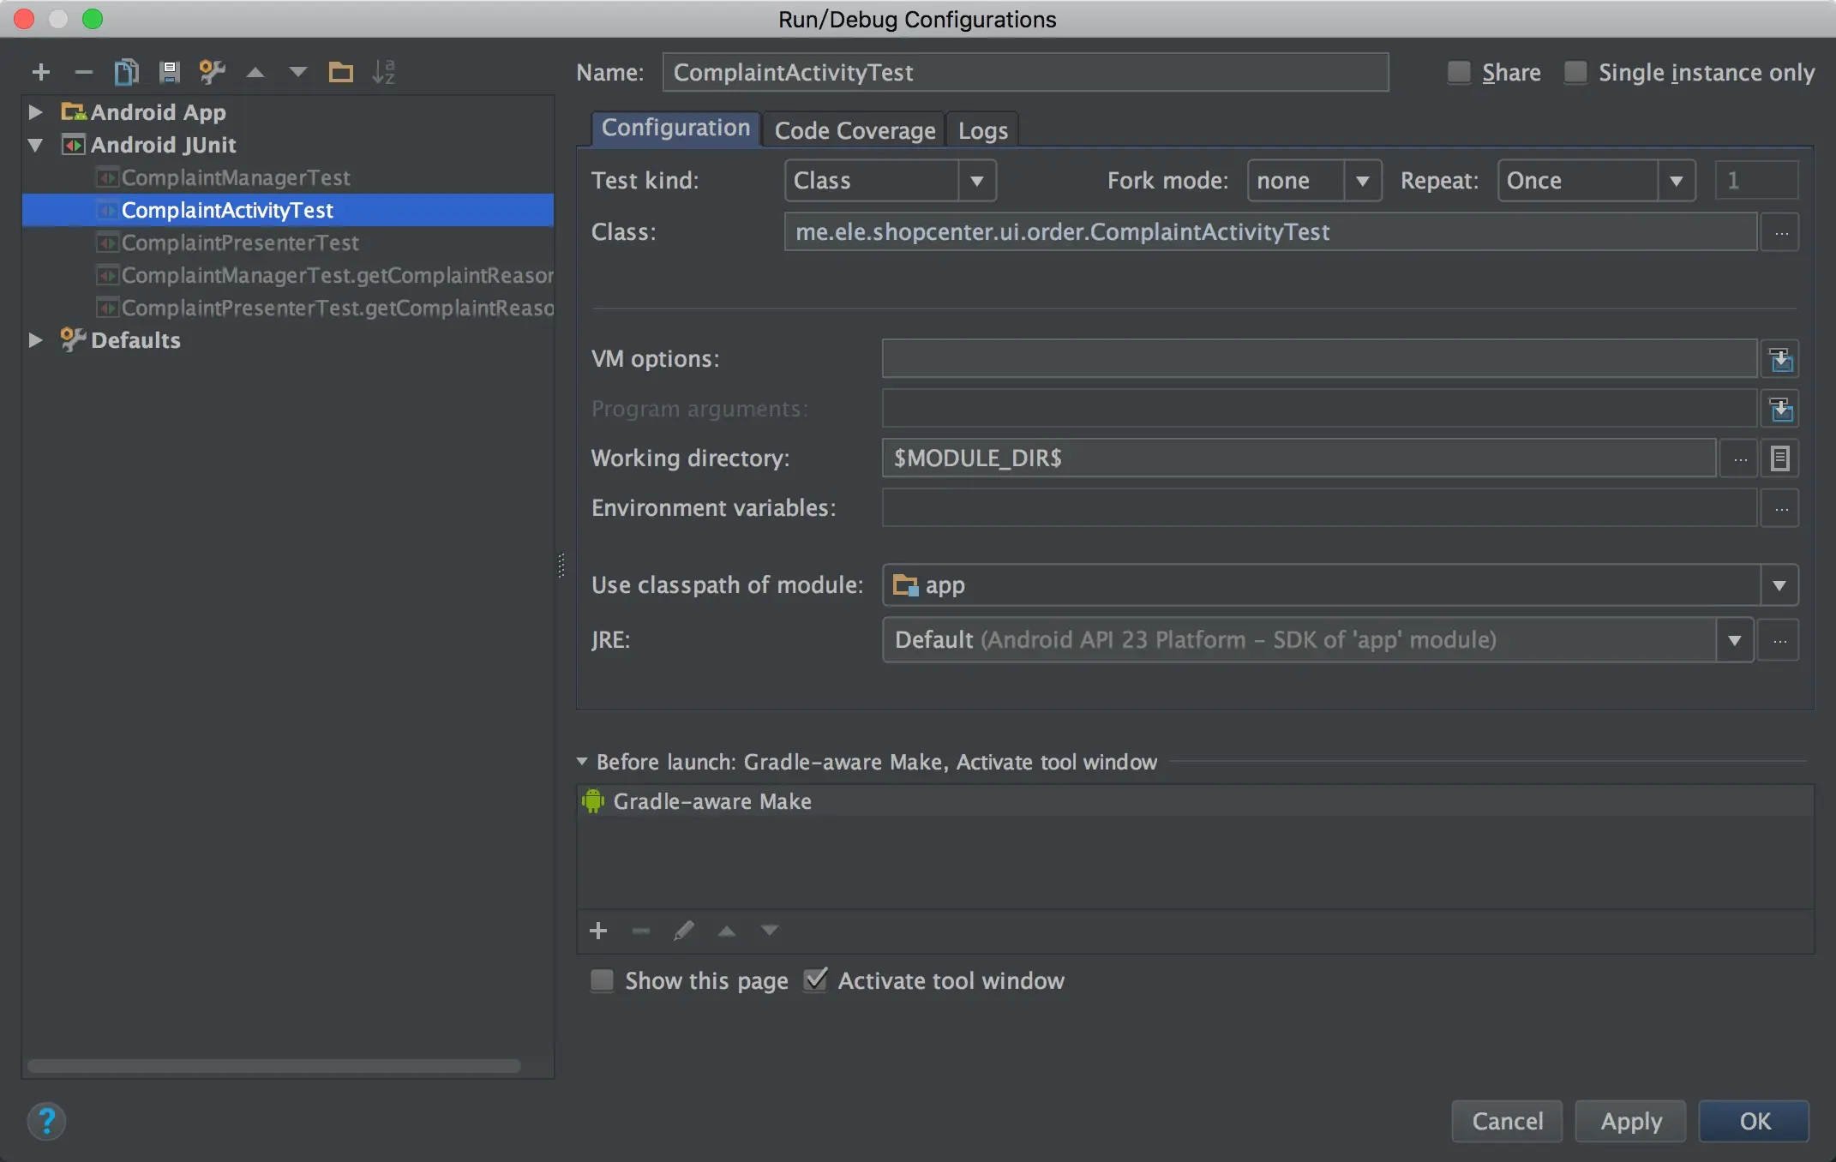
Task: Add a before-launch task with plus icon
Action: (598, 931)
